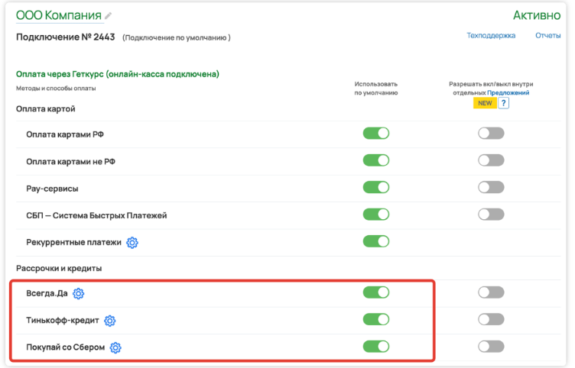Click the question mark help icon

pyautogui.click(x=504, y=104)
